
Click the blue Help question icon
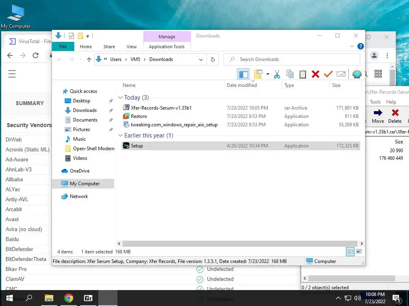click(x=361, y=46)
